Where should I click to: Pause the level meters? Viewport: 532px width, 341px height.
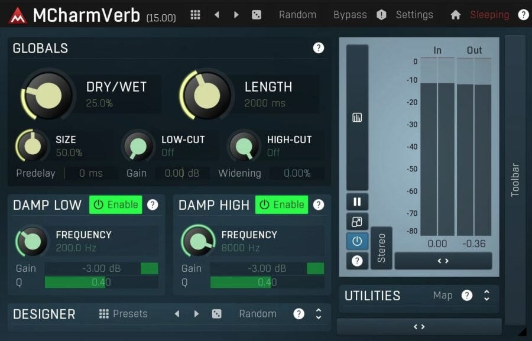tap(357, 202)
